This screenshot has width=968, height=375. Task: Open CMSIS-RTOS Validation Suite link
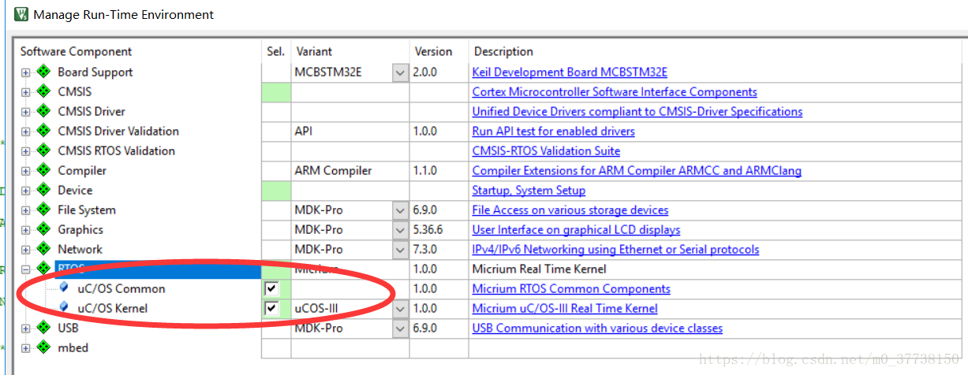[x=546, y=150]
